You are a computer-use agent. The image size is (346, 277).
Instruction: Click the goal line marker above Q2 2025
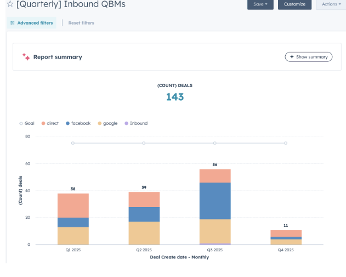[144, 143]
